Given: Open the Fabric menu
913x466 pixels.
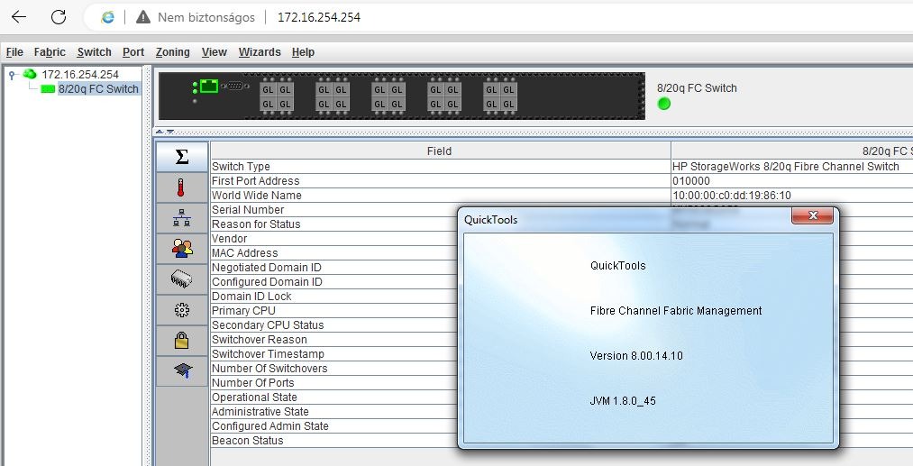Looking at the screenshot, I should point(50,52).
